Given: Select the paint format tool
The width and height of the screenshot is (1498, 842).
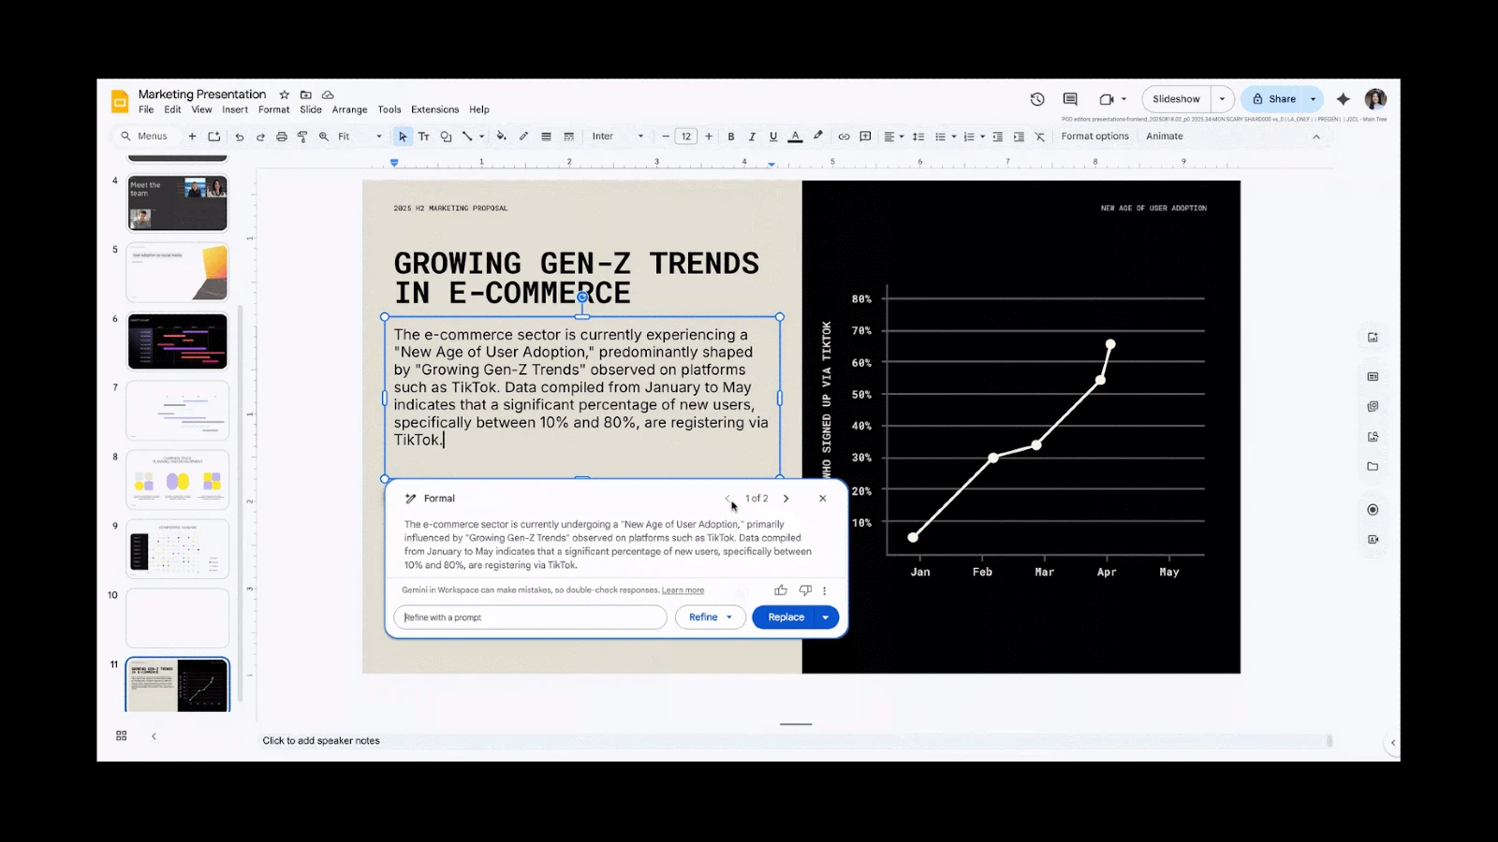Looking at the screenshot, I should click(x=302, y=137).
